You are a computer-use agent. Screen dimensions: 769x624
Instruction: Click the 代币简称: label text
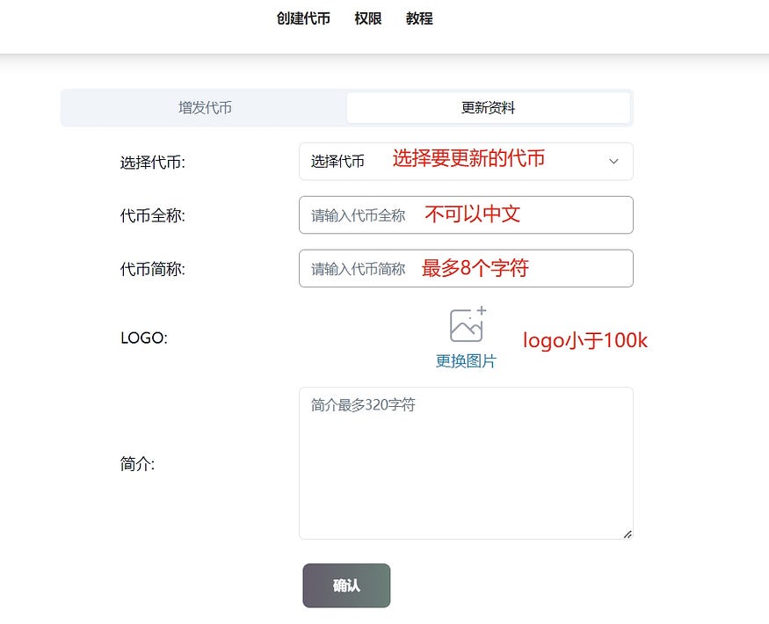153,269
